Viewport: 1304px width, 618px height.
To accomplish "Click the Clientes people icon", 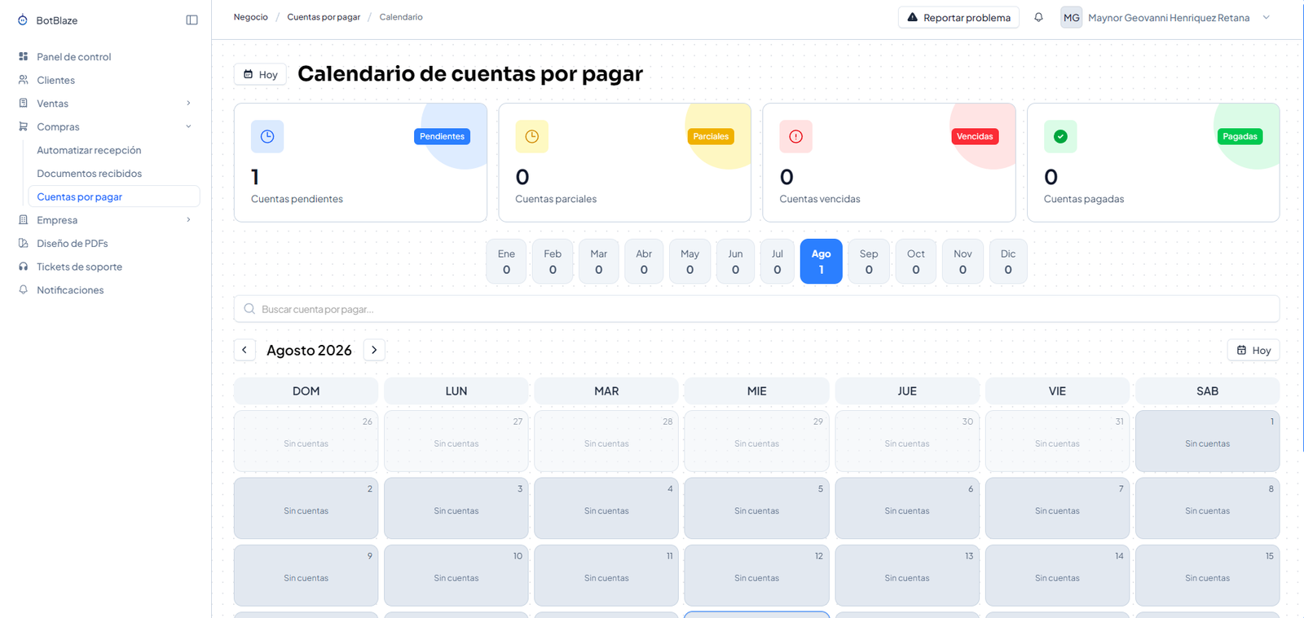I will click(x=23, y=80).
